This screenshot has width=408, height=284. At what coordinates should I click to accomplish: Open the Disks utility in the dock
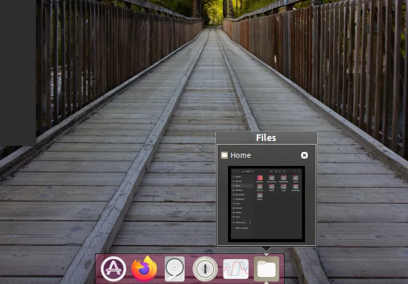point(174,269)
